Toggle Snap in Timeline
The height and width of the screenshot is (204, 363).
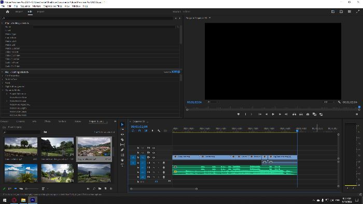tap(139, 131)
